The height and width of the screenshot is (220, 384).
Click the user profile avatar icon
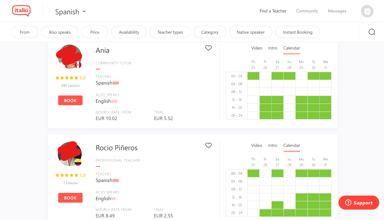click(367, 11)
